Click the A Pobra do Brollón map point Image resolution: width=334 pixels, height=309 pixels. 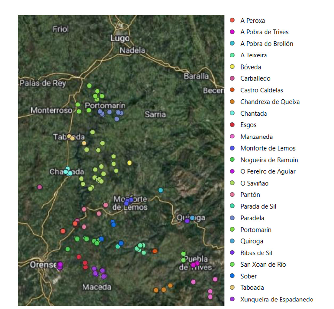(160, 190)
